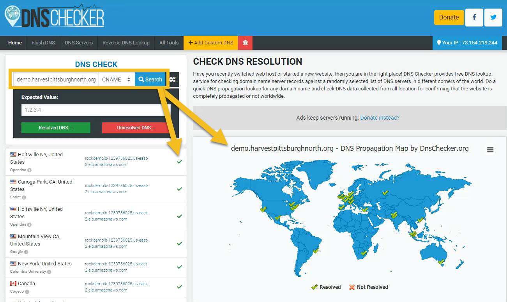Viewport: 507px width, 302px height.
Task: Toggle Not Resolved series in chart legend
Action: 368,287
